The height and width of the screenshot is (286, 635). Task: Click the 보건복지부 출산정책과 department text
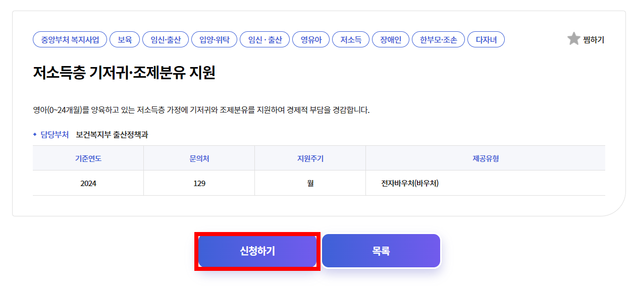pos(112,135)
